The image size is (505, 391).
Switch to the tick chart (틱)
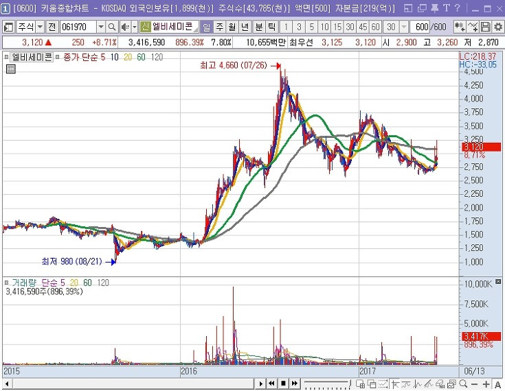click(272, 27)
